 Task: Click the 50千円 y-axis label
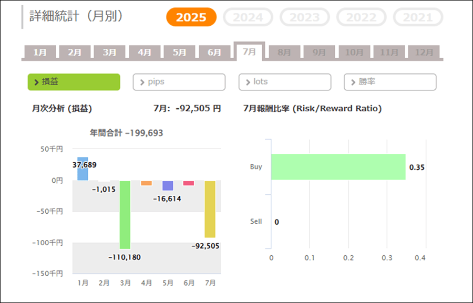click(52, 149)
